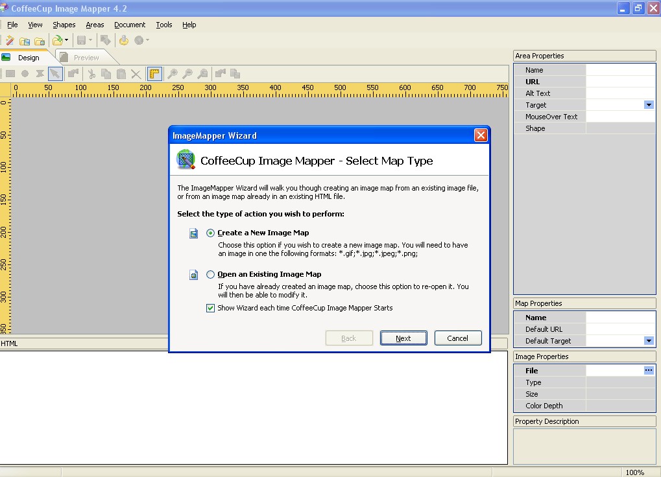Click the recent files folder icon

57,40
